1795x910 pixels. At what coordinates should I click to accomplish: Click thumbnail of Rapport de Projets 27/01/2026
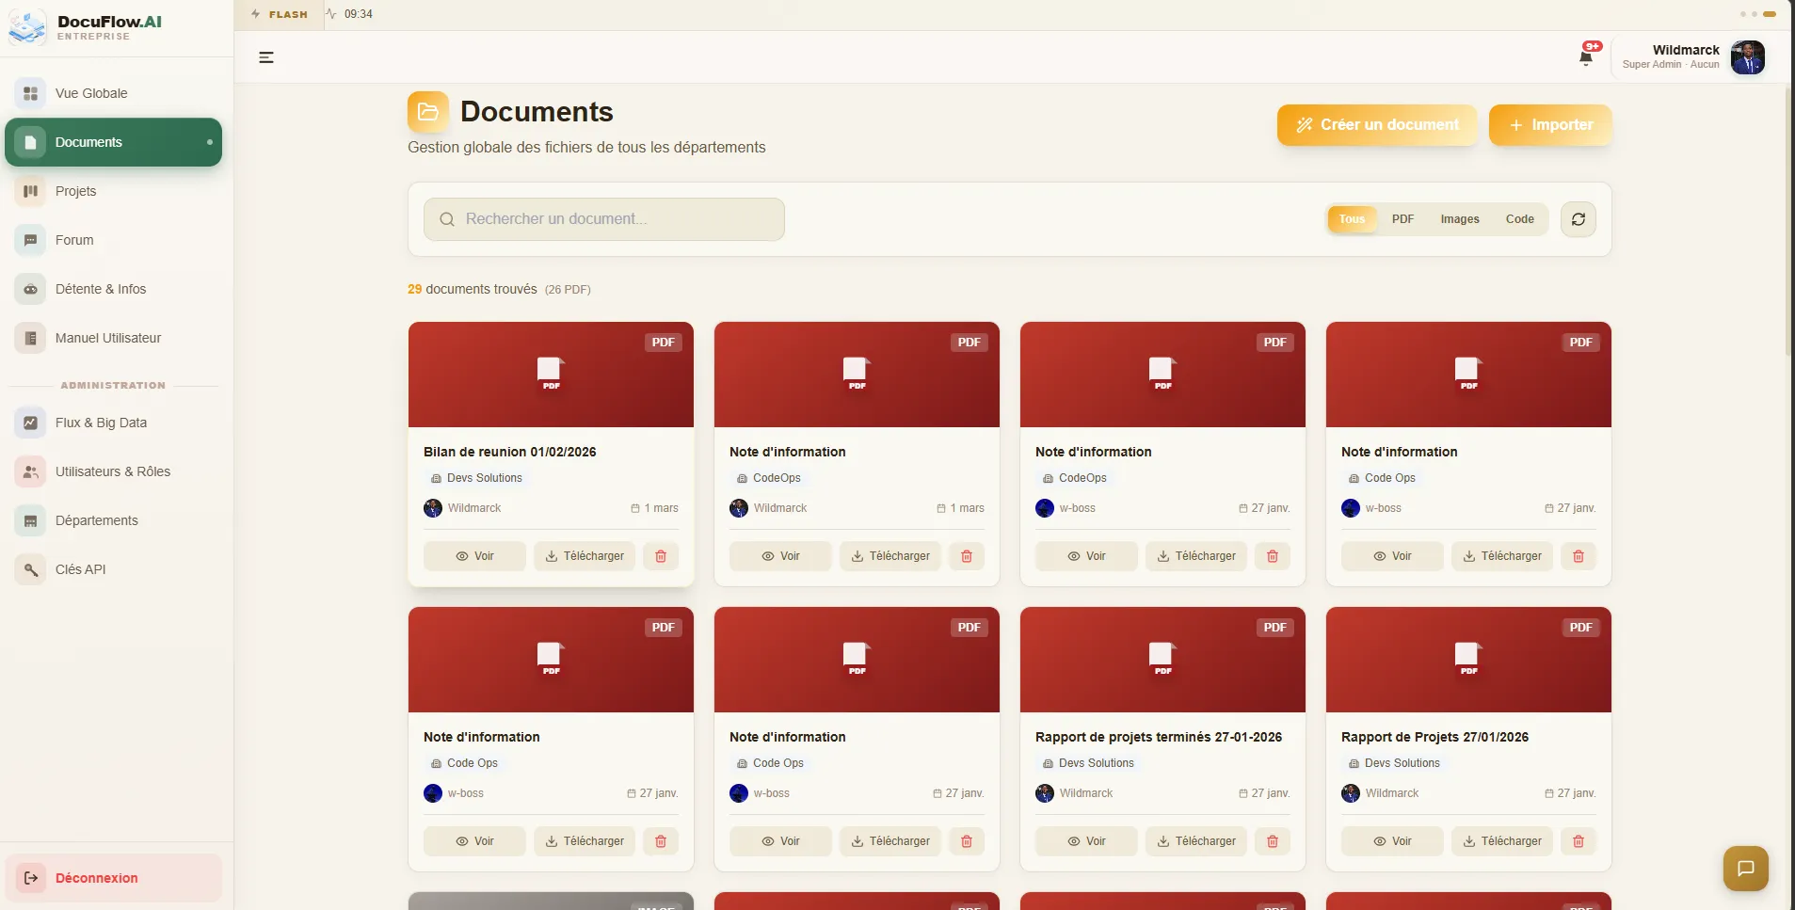pos(1468,660)
